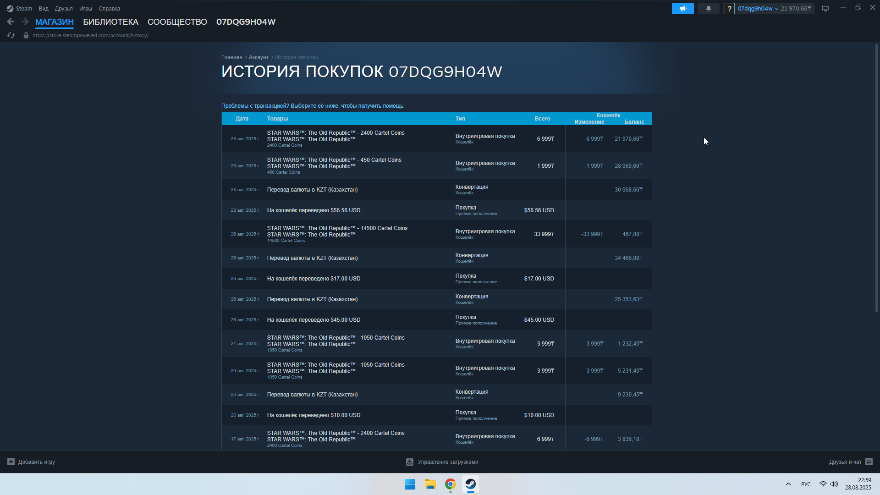
Task: Click the Steam logo icon in menu bar
Action: tap(10, 9)
